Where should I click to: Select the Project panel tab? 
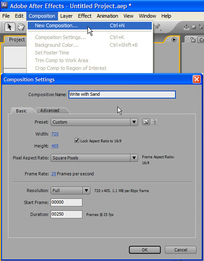[x=17, y=39]
